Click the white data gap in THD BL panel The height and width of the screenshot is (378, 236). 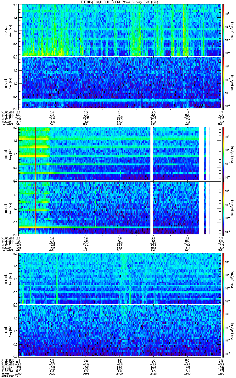pos(151,153)
